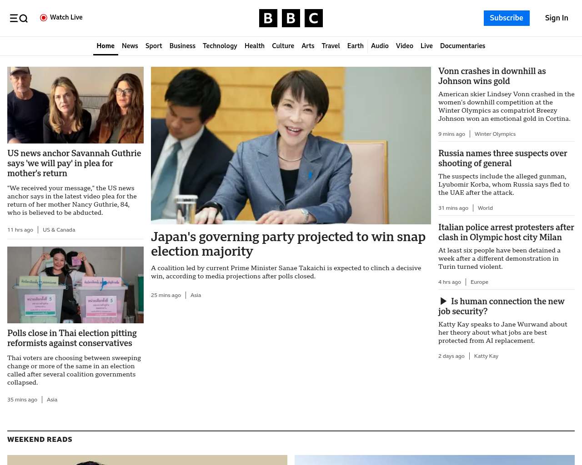
Task: Open Russia names three suspects headline
Action: 502,158
